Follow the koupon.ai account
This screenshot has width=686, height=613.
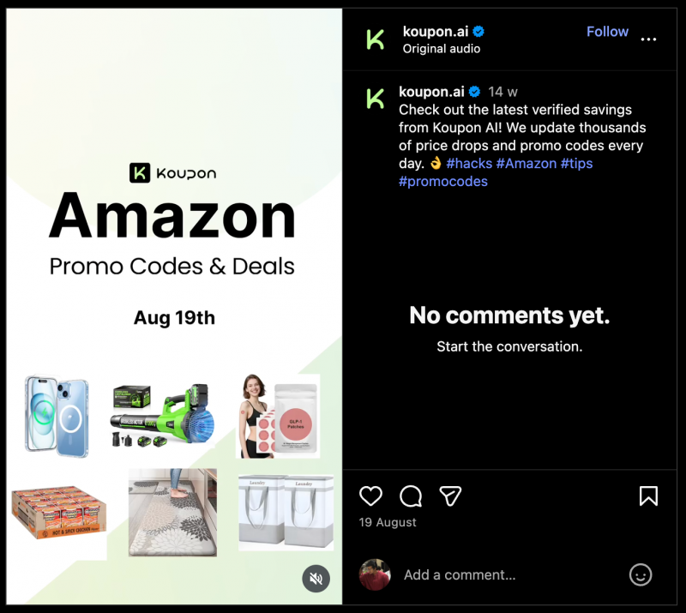coord(607,32)
